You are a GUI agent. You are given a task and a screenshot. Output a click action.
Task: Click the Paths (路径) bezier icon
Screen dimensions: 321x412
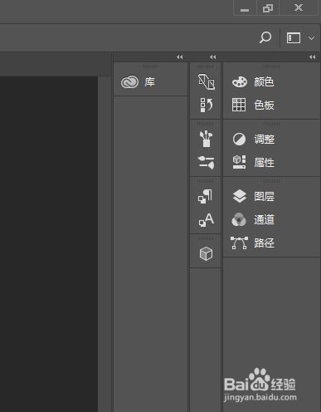click(239, 243)
